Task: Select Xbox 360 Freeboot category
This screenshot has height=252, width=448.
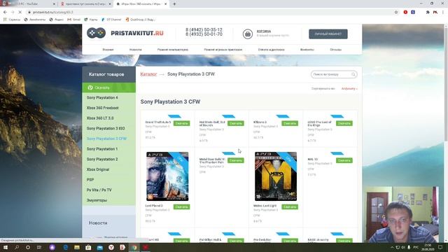Action: pyautogui.click(x=103, y=108)
